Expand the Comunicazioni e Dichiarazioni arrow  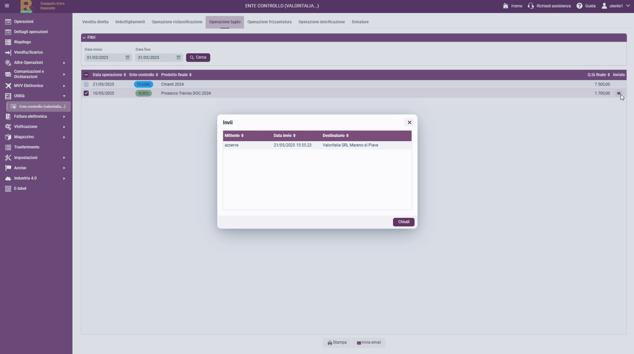(x=64, y=74)
